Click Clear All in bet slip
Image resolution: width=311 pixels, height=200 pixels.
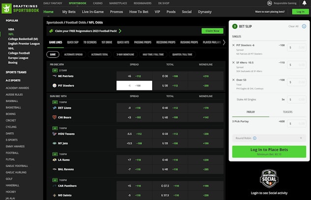coord(293,27)
